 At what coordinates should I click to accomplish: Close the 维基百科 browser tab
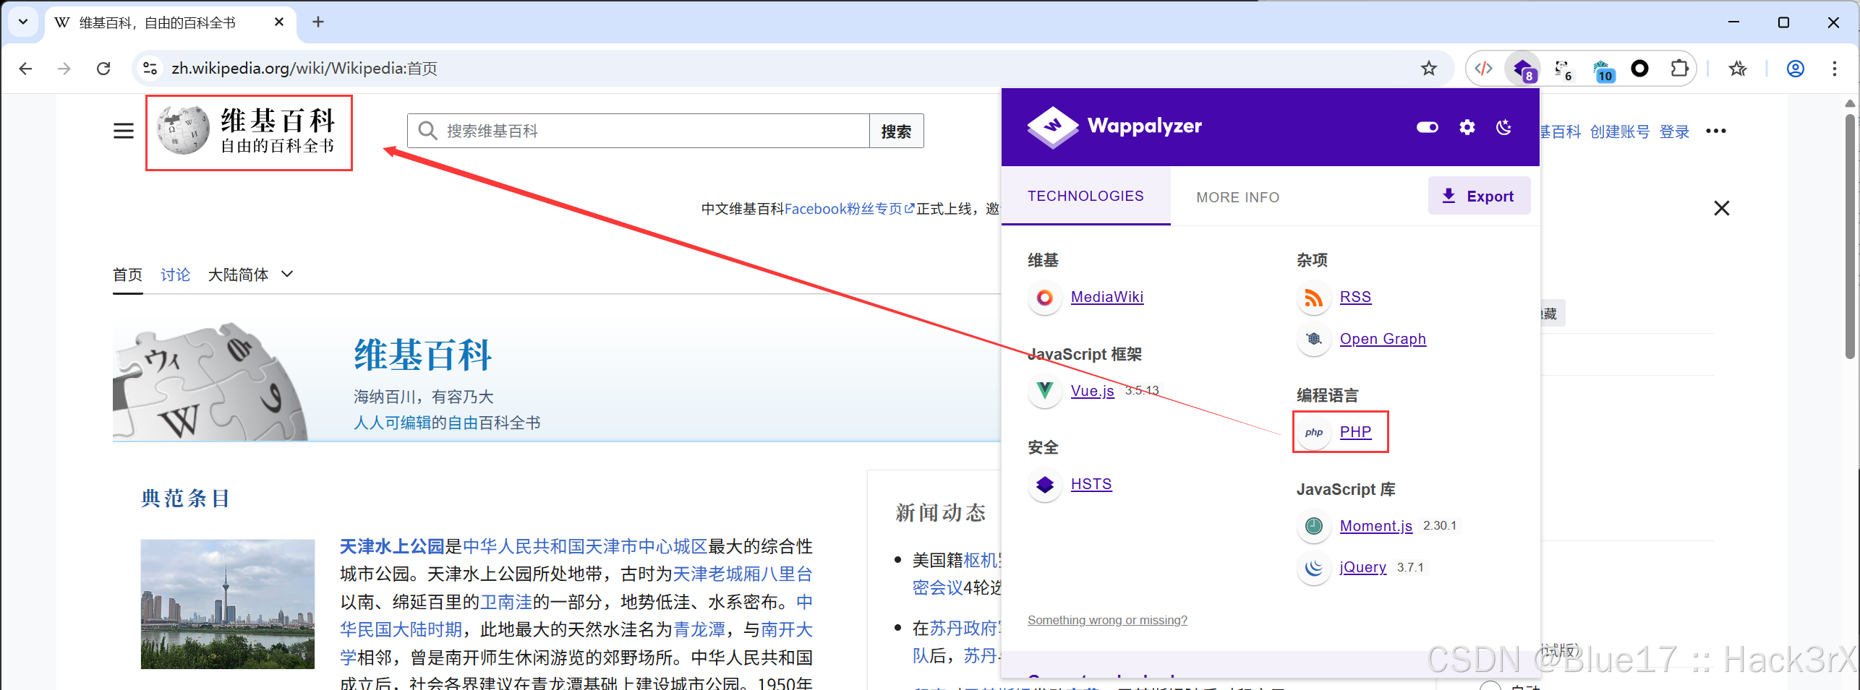click(x=279, y=22)
